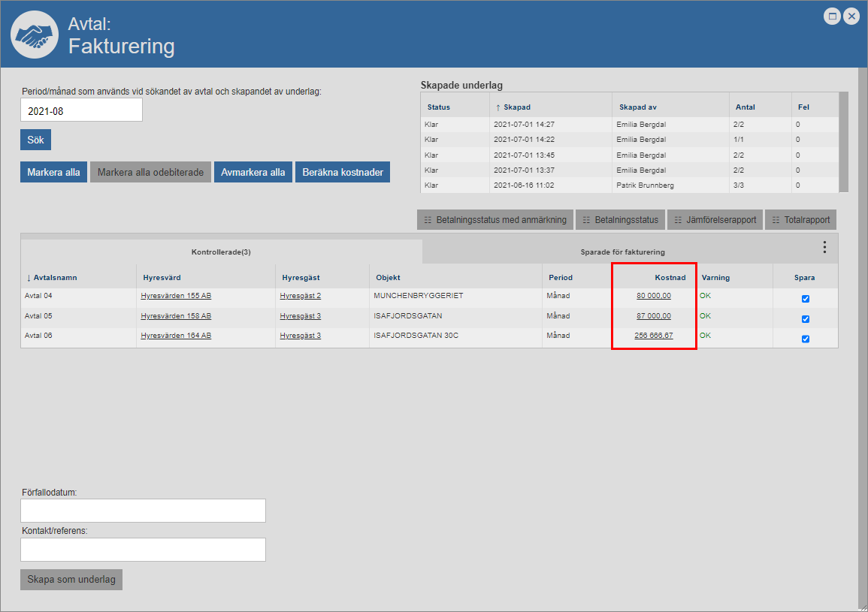Open the Betalningsstatus med anmärkning report
This screenshot has height=612, width=868.
pos(495,220)
